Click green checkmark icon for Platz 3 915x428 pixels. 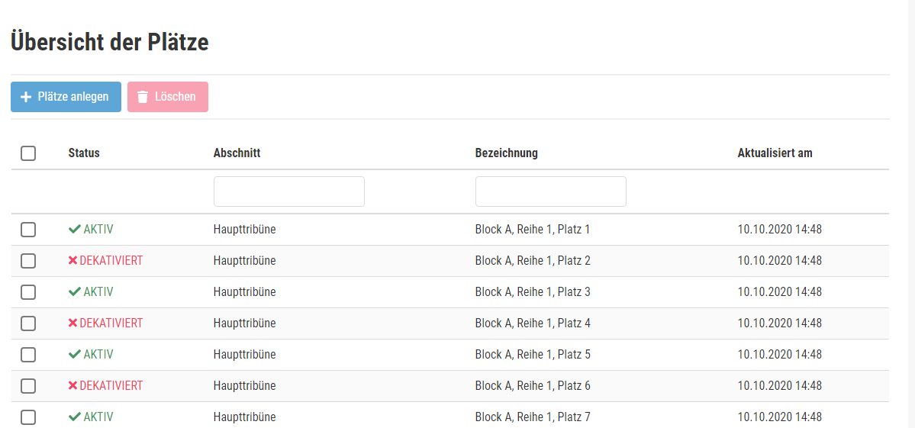(74, 292)
